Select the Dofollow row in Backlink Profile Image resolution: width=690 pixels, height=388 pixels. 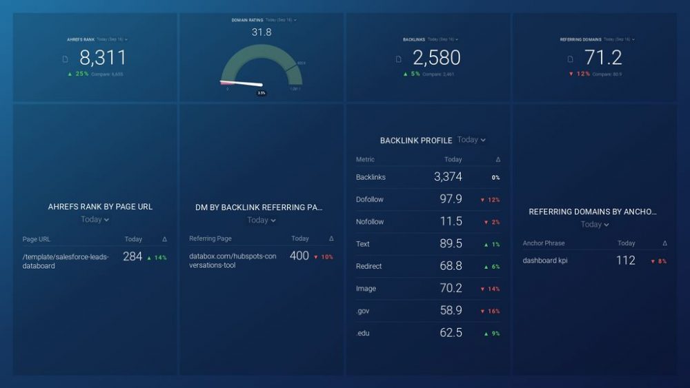pyautogui.click(x=370, y=199)
